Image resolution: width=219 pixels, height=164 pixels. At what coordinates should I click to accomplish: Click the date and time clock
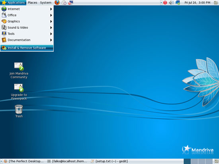pos(197,2)
